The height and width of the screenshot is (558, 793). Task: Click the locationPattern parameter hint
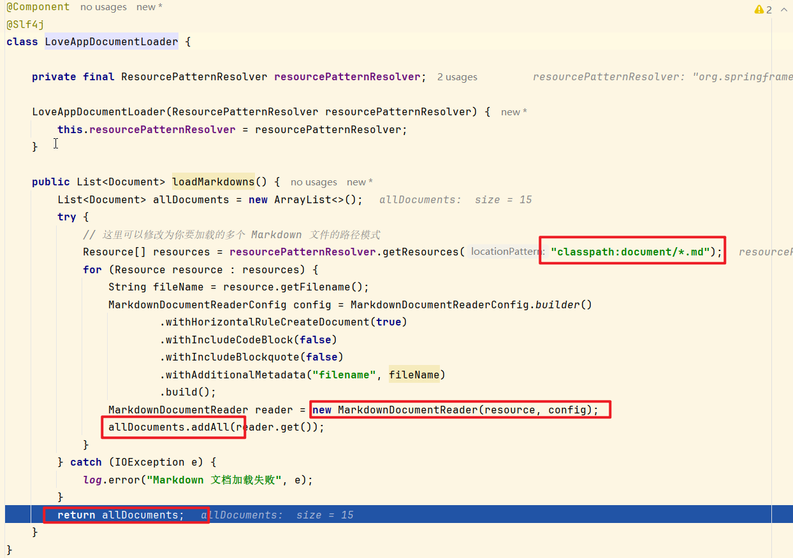[507, 252]
